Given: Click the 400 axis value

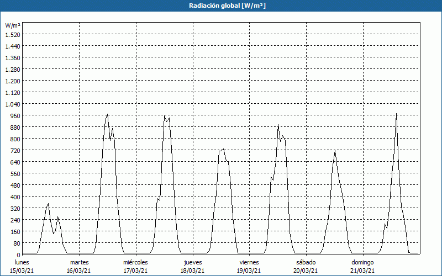Looking at the screenshot, I should 15,197.
